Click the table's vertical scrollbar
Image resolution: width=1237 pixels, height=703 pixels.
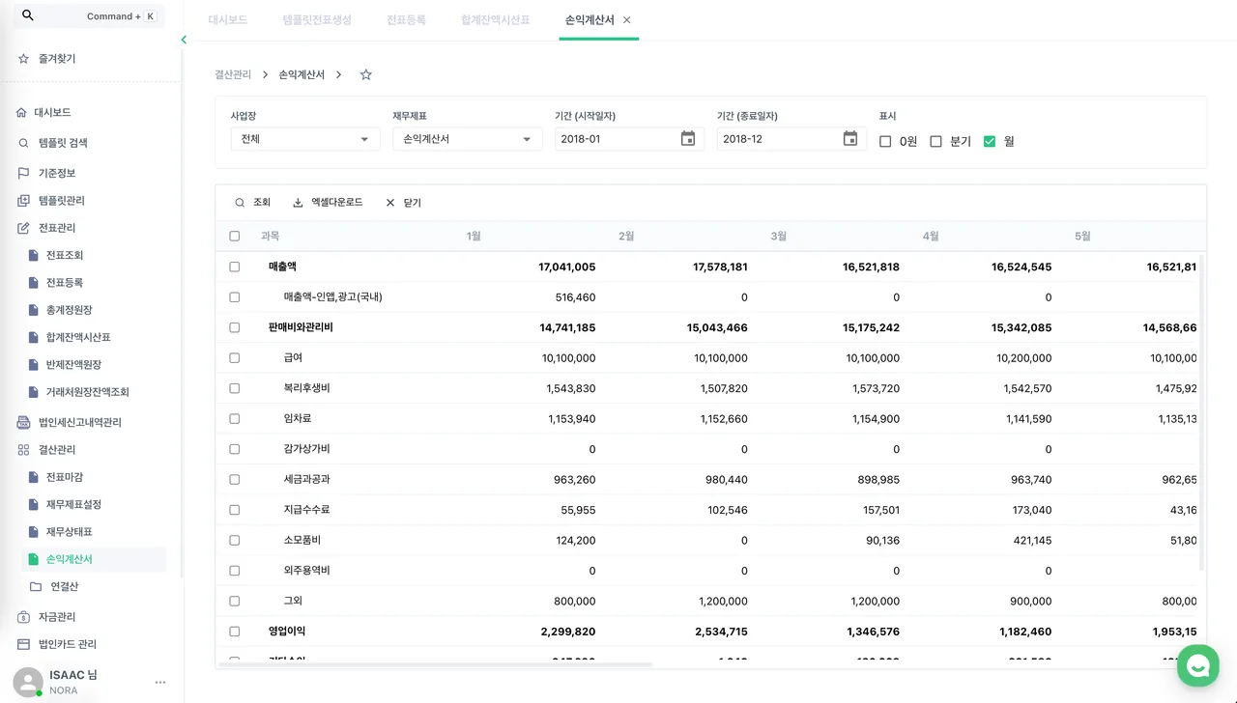coord(1201,412)
